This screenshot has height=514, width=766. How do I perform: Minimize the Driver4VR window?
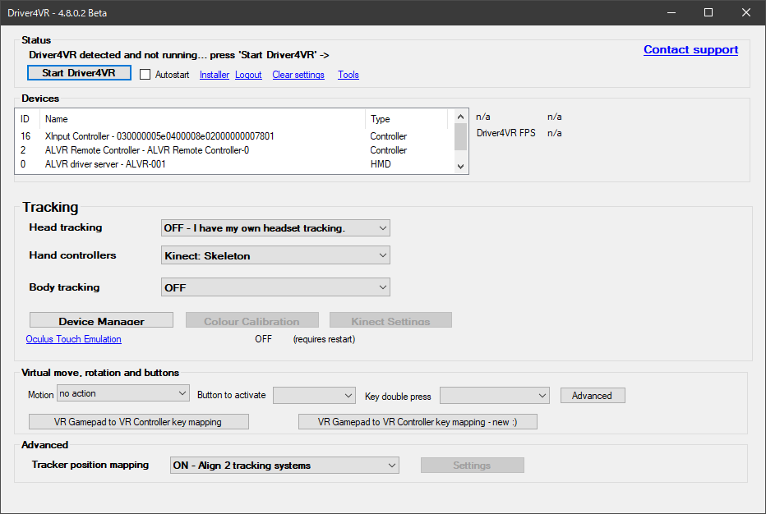(x=671, y=12)
